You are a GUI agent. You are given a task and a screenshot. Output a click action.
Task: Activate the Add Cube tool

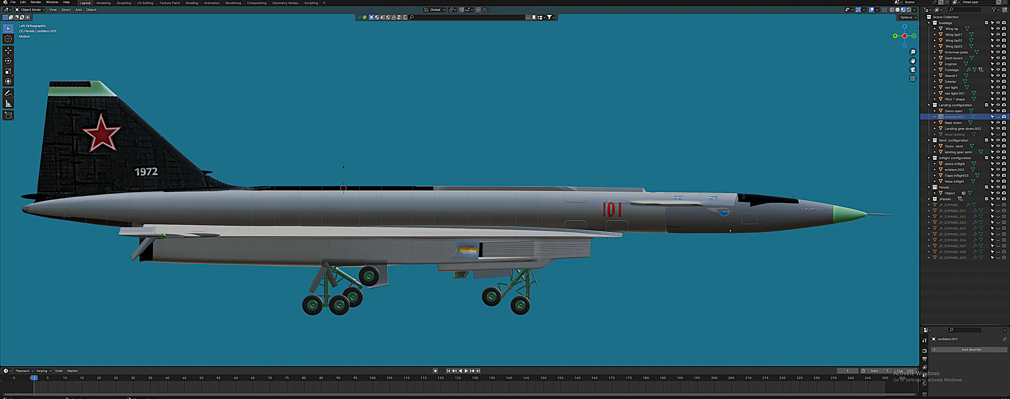[8, 115]
